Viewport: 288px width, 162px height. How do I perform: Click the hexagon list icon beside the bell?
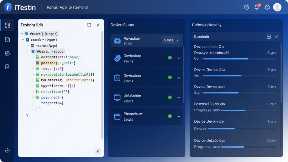(246, 7)
